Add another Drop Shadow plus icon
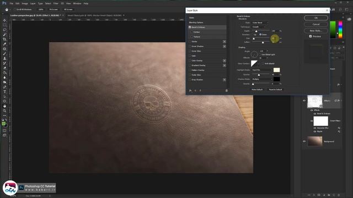Image resolution: width=353 pixels, height=198 pixels. 224,80
